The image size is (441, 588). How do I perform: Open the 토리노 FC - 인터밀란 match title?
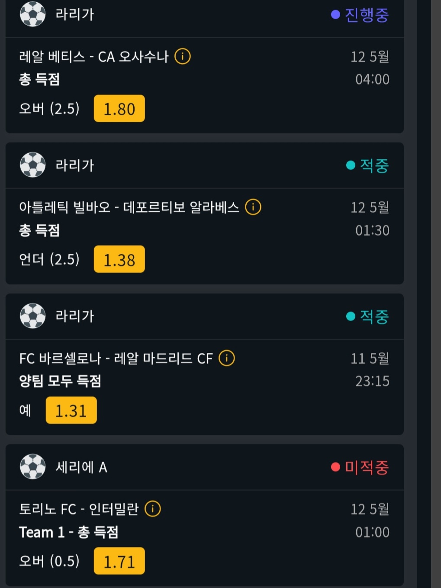coord(79,509)
